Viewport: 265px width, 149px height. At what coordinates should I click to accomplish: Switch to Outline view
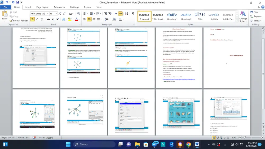224,138
